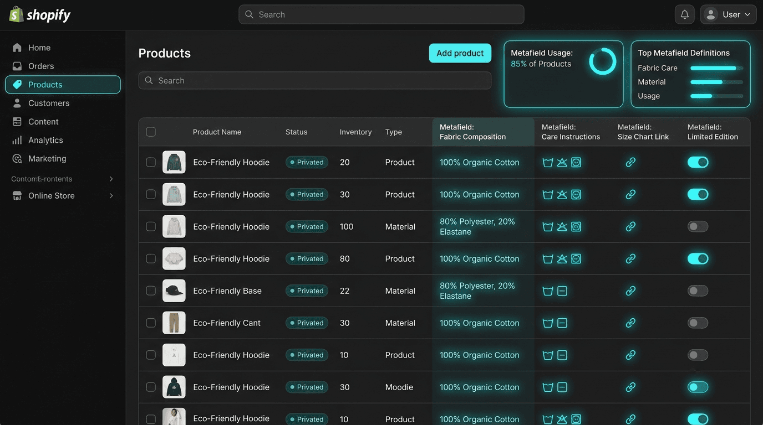
Task: Click the wash care icon in inventory 20 row
Action: click(x=548, y=163)
